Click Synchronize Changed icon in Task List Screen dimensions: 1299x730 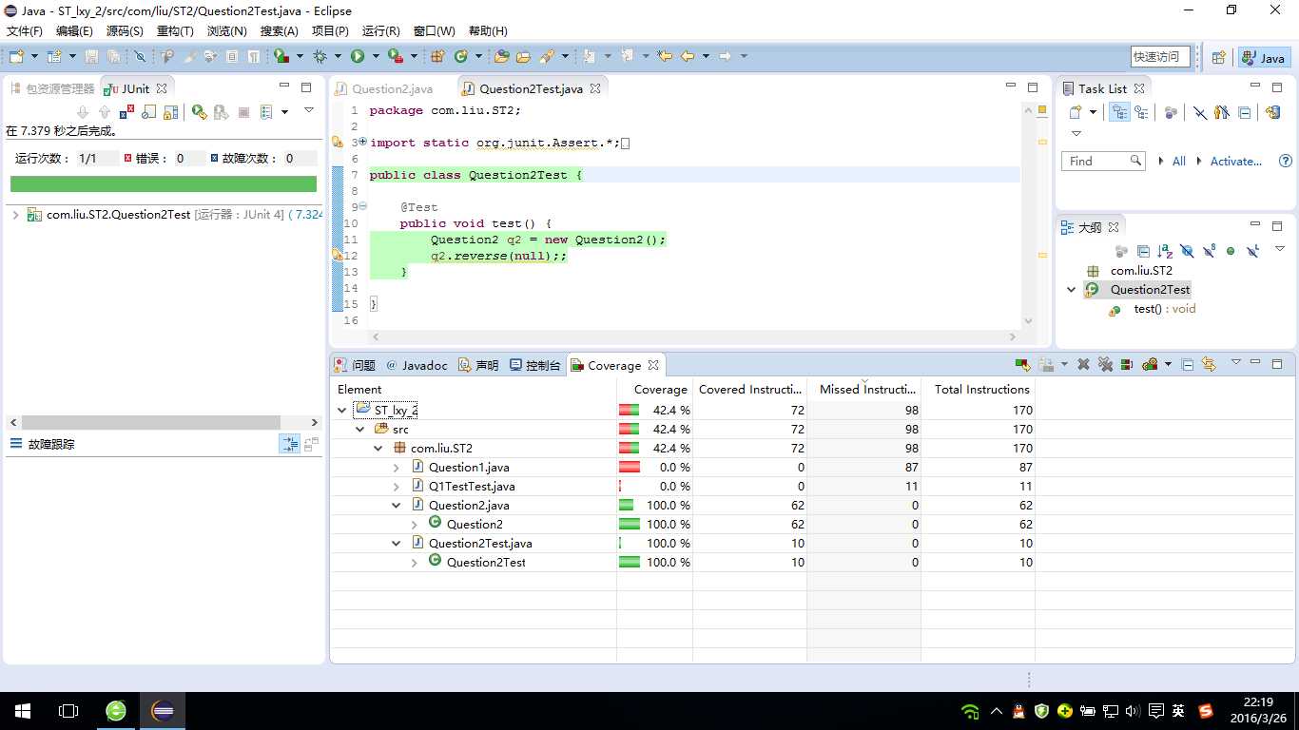pyautogui.click(x=1273, y=112)
